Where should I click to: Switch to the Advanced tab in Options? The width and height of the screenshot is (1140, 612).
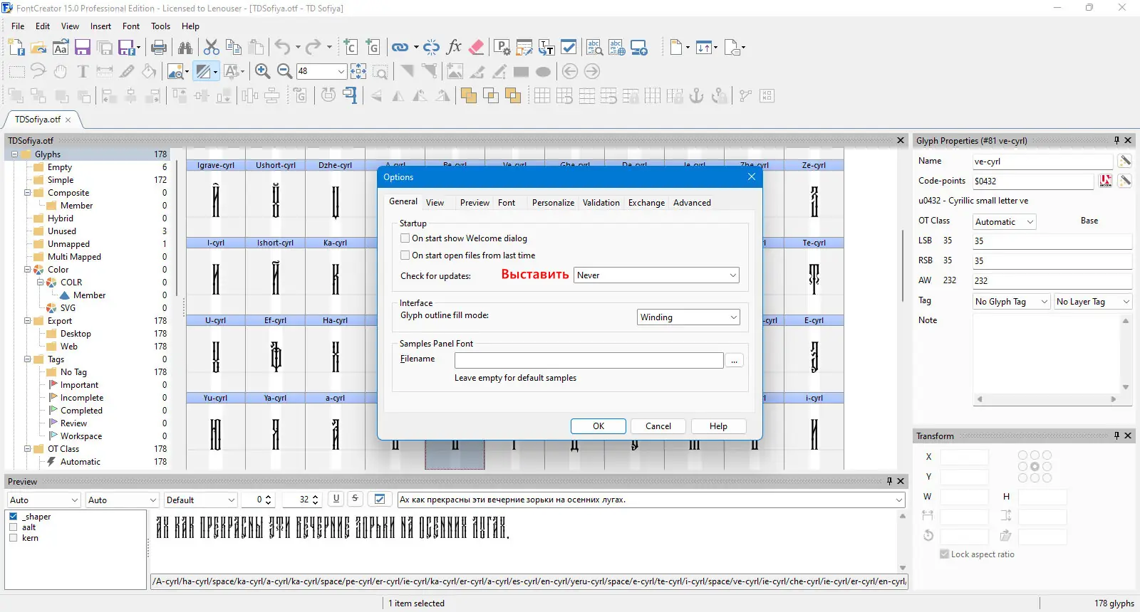pyautogui.click(x=692, y=203)
